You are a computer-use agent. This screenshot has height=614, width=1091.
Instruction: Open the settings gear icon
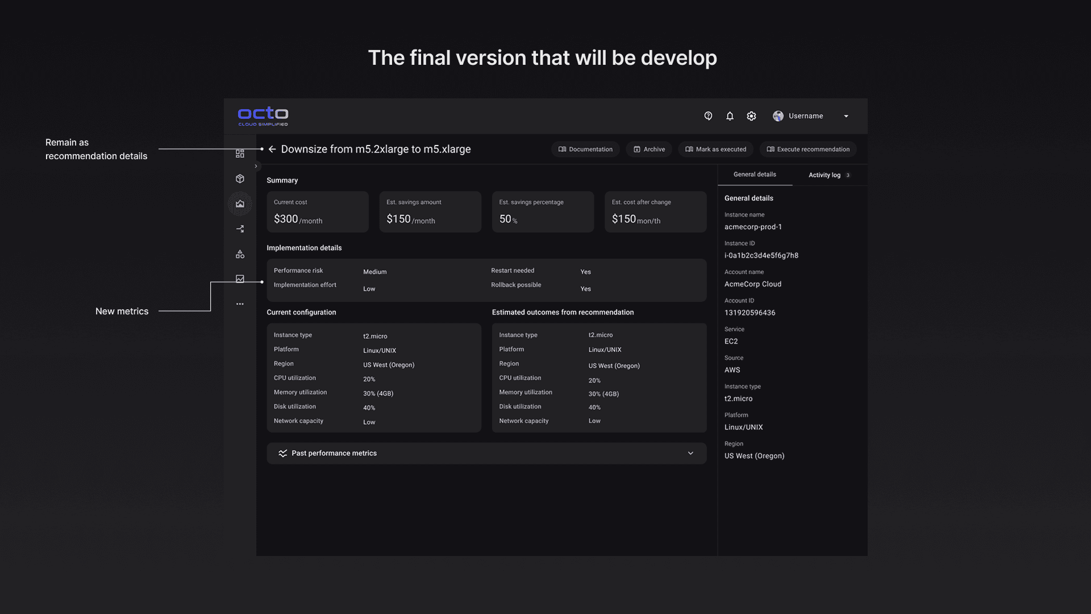(x=751, y=116)
